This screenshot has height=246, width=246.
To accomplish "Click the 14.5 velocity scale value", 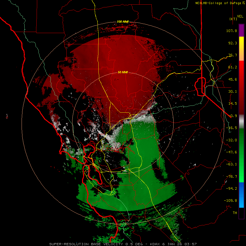I will pyautogui.click(x=233, y=104).
